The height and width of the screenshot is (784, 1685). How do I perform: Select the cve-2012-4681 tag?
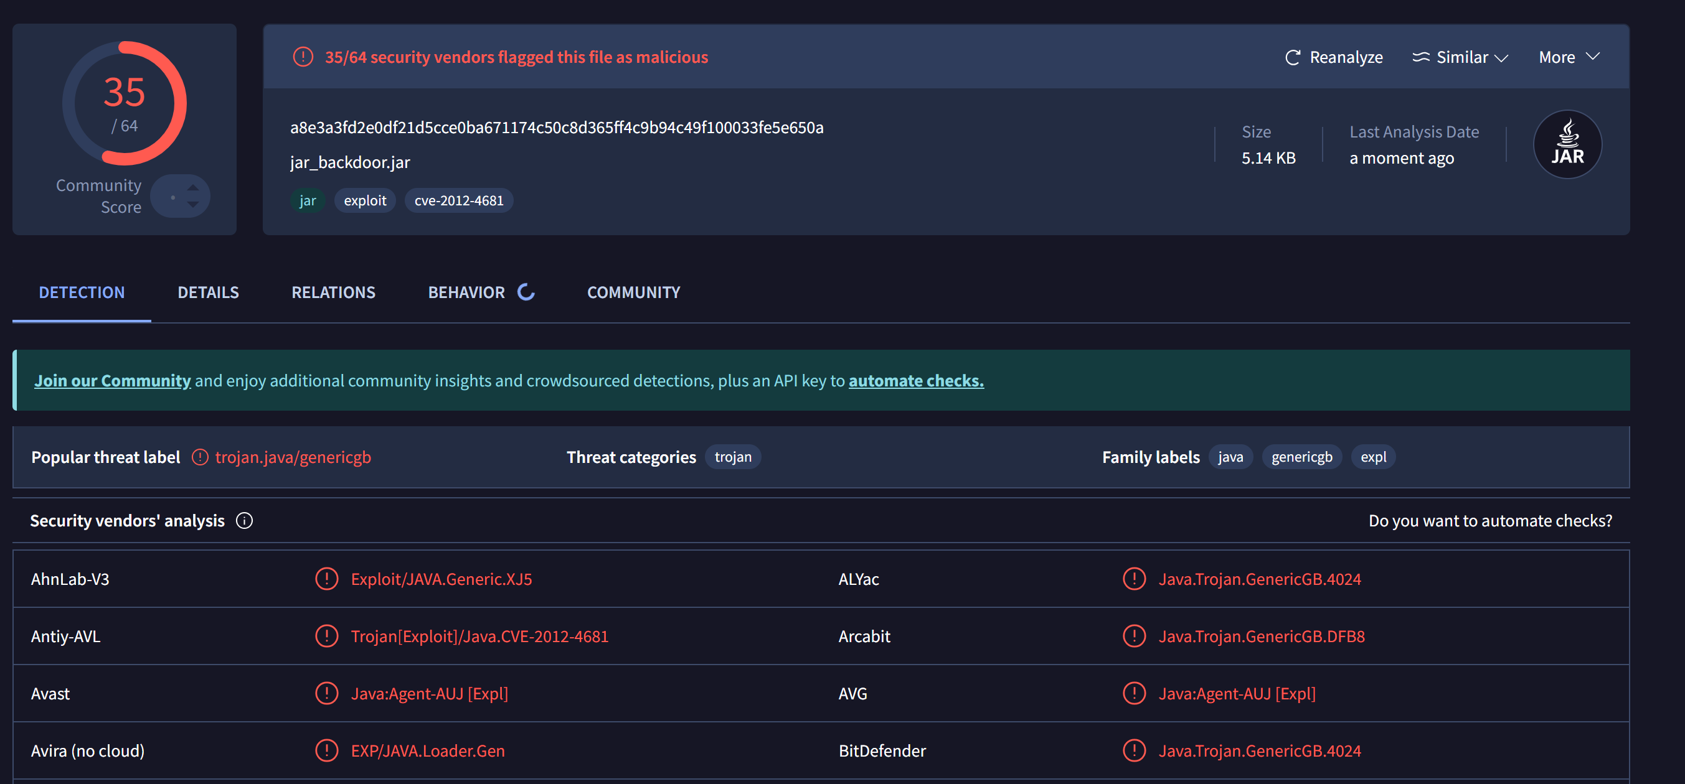(x=458, y=201)
